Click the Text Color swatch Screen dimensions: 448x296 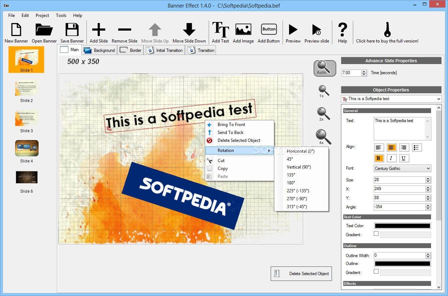[x=403, y=226]
